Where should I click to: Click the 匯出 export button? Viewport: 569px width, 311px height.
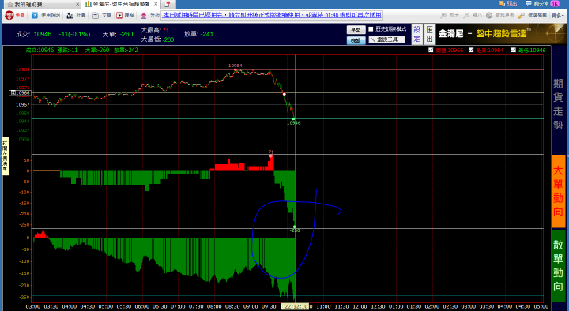430,34
